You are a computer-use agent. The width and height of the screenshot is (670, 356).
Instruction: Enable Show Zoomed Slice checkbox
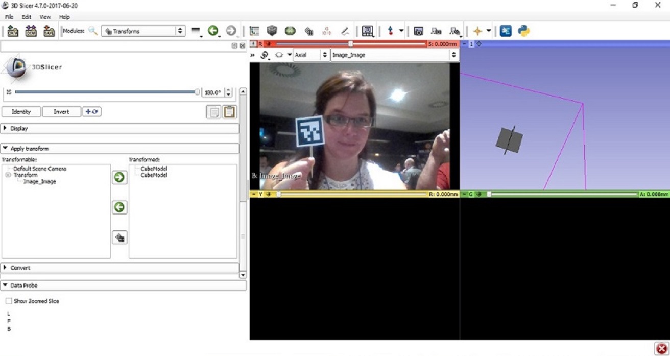click(x=9, y=301)
